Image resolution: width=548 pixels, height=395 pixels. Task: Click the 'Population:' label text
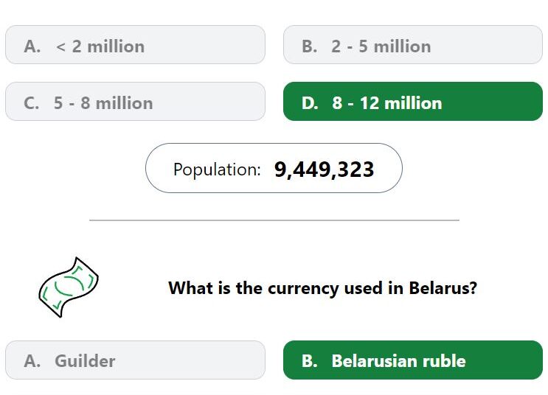point(217,169)
